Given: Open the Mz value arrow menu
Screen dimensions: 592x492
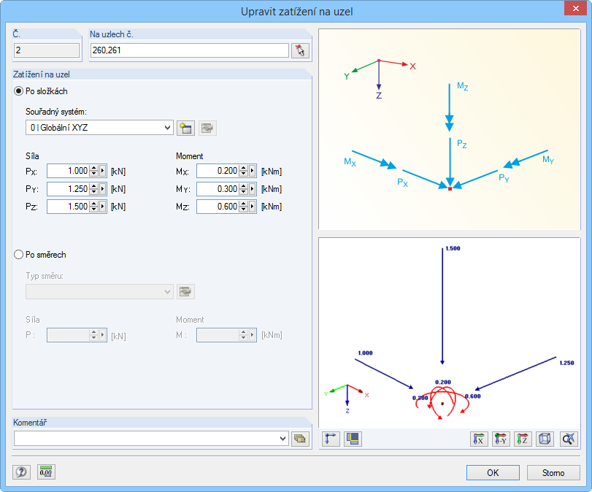Looking at the screenshot, I should coord(253,207).
